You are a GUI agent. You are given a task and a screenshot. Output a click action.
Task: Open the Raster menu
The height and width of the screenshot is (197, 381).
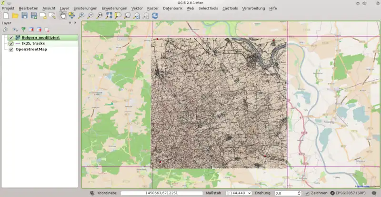(152, 9)
